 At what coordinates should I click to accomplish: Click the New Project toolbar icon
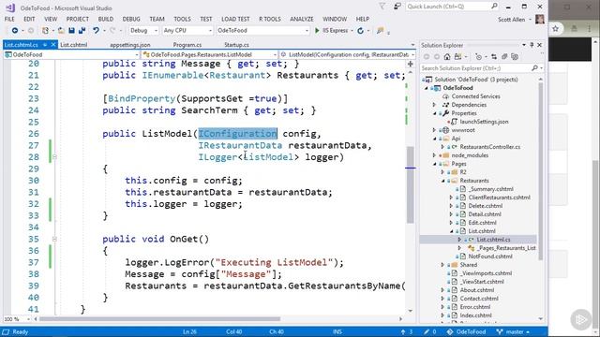click(45, 31)
